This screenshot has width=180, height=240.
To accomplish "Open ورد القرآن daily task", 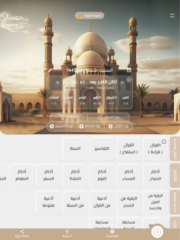I will (x=118, y=126).
